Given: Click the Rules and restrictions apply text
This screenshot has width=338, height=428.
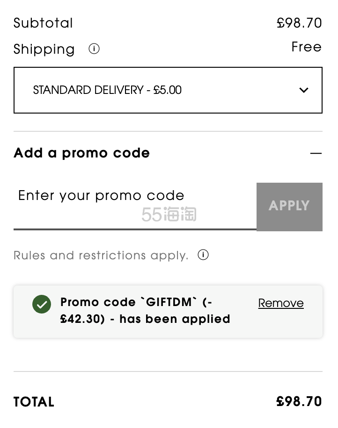Looking at the screenshot, I should (x=101, y=256).
